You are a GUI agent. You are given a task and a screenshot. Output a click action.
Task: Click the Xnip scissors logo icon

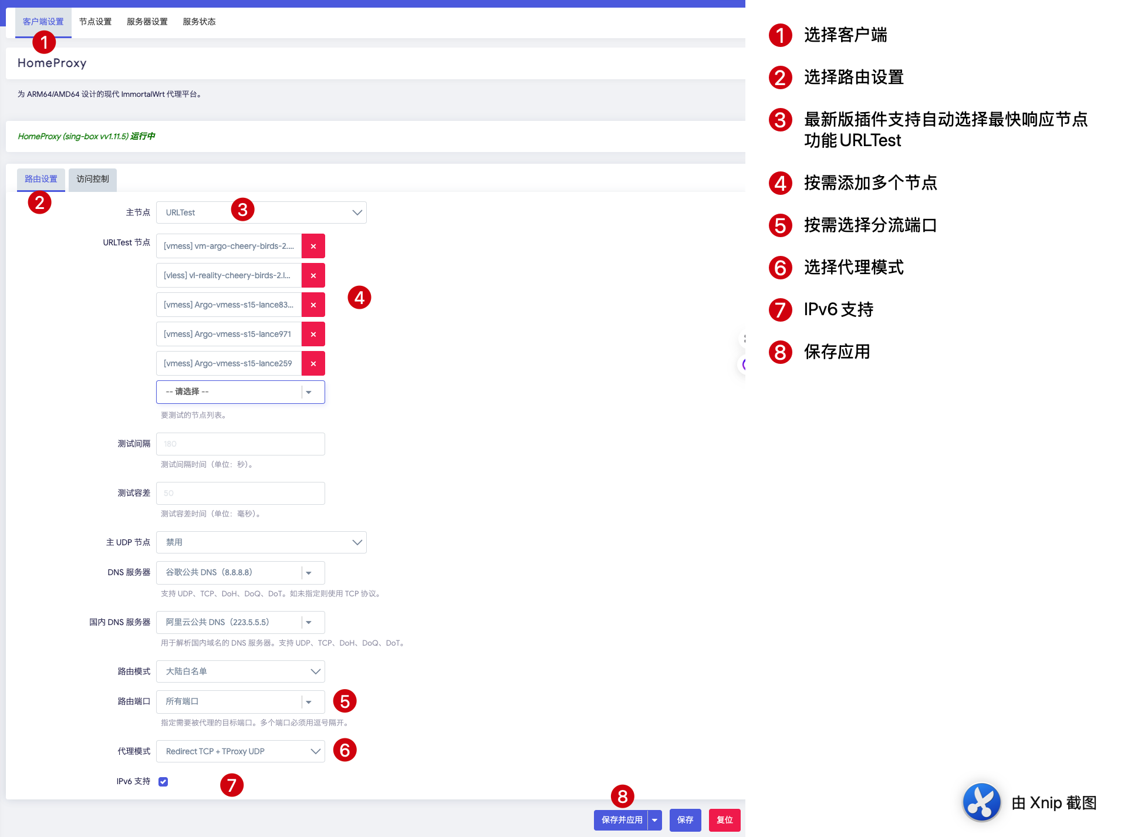pos(981,802)
